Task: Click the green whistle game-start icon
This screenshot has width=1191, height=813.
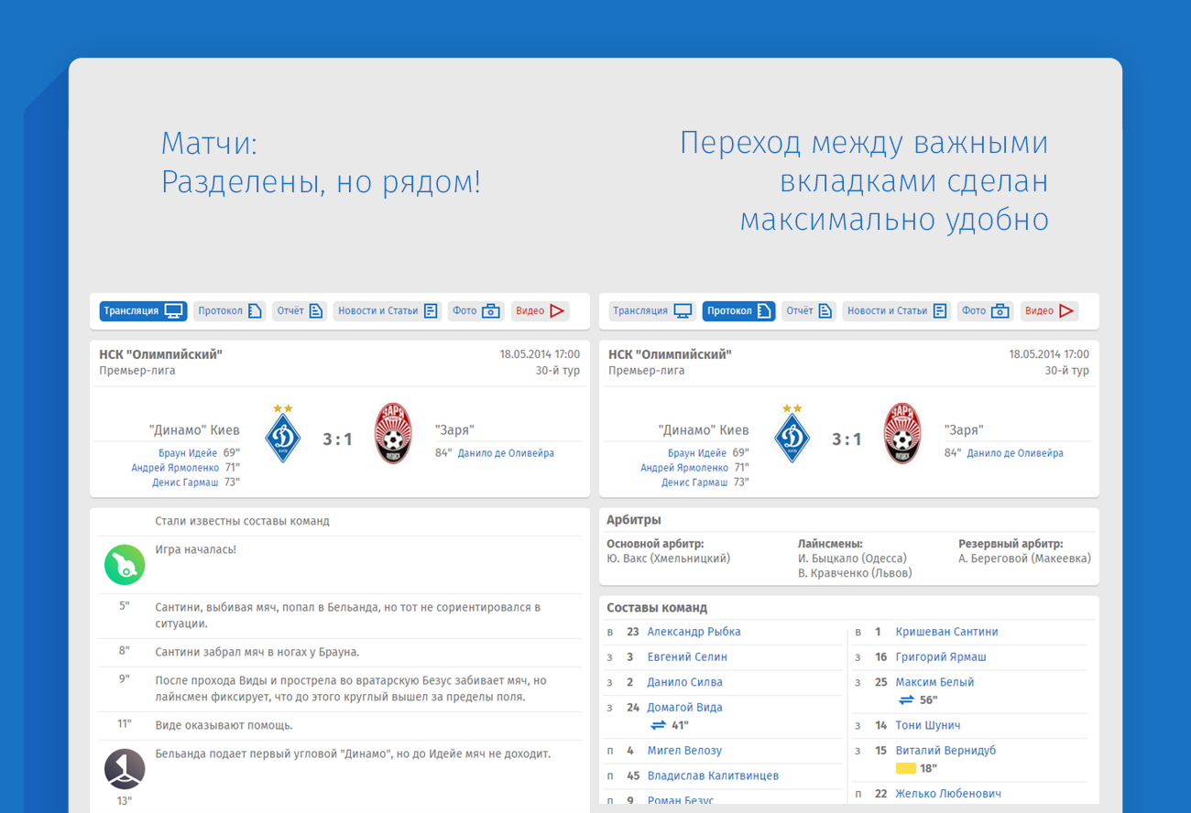Action: pos(125,565)
